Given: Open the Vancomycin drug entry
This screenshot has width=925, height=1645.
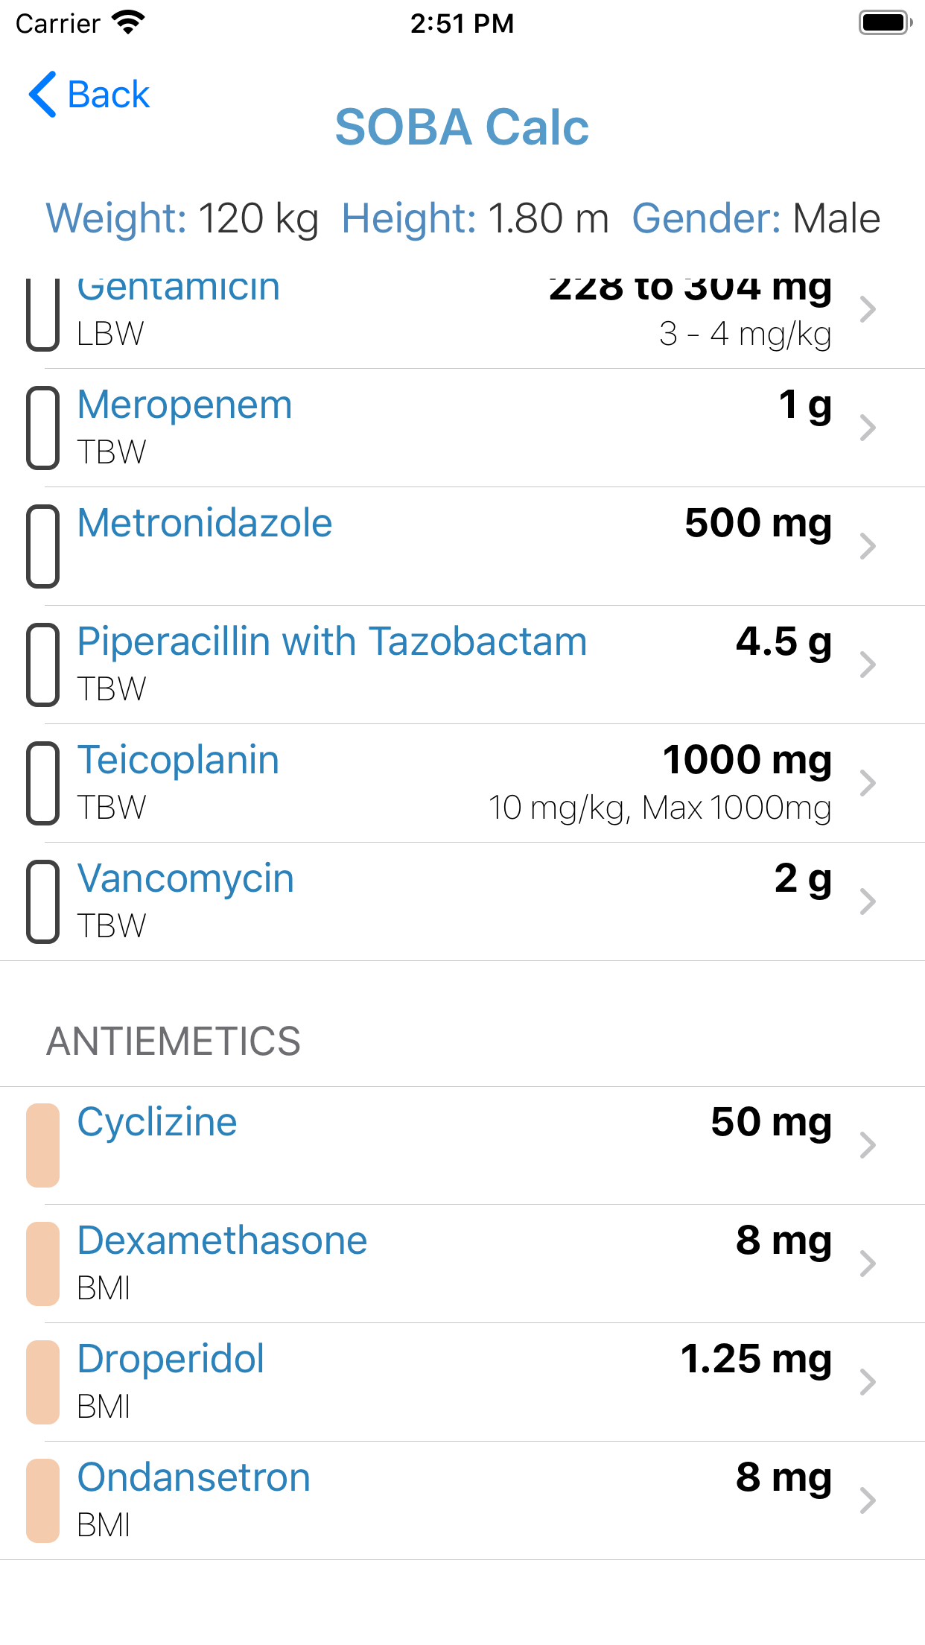Looking at the screenshot, I should 186,878.
